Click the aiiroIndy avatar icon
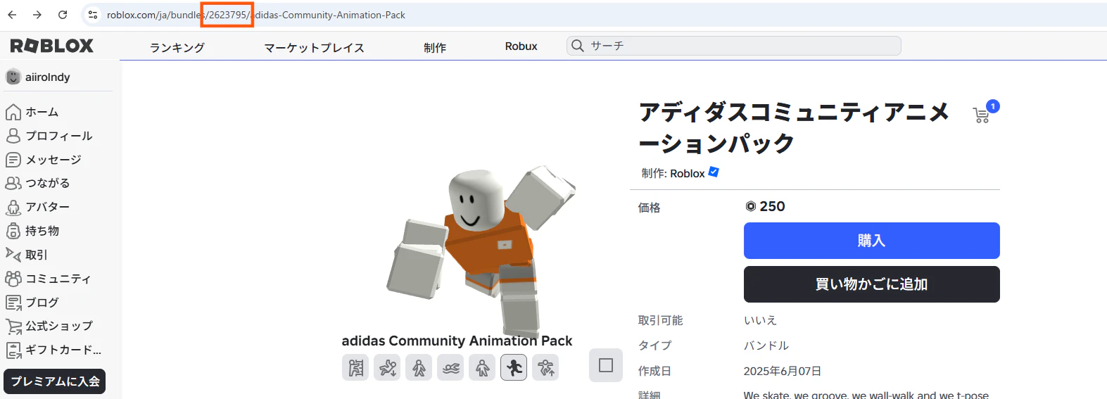Screen dimensions: 1107x399 pyautogui.click(x=13, y=77)
